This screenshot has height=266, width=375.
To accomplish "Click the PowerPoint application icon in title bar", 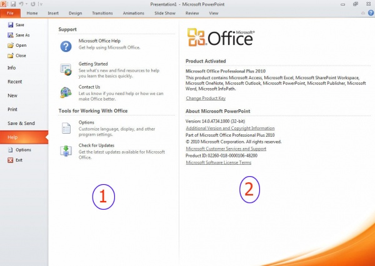I will (x=3, y=4).
